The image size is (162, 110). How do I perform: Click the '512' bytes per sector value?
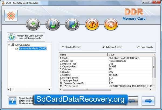[111, 77]
